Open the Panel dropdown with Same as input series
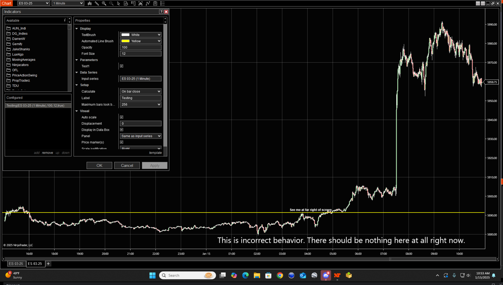The width and height of the screenshot is (503, 285). click(x=140, y=136)
